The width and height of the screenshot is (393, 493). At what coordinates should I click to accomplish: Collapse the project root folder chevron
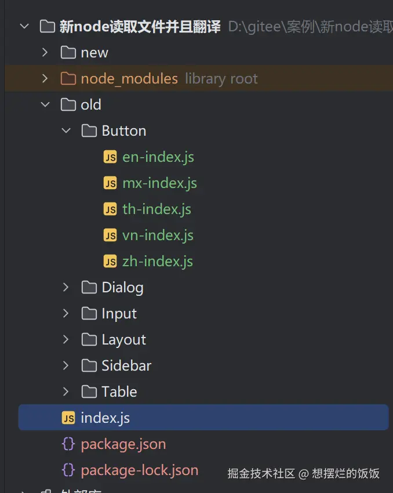[24, 27]
